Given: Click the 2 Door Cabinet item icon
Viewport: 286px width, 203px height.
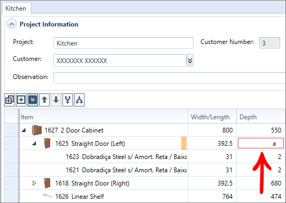Looking at the screenshot, I should click(x=36, y=130).
